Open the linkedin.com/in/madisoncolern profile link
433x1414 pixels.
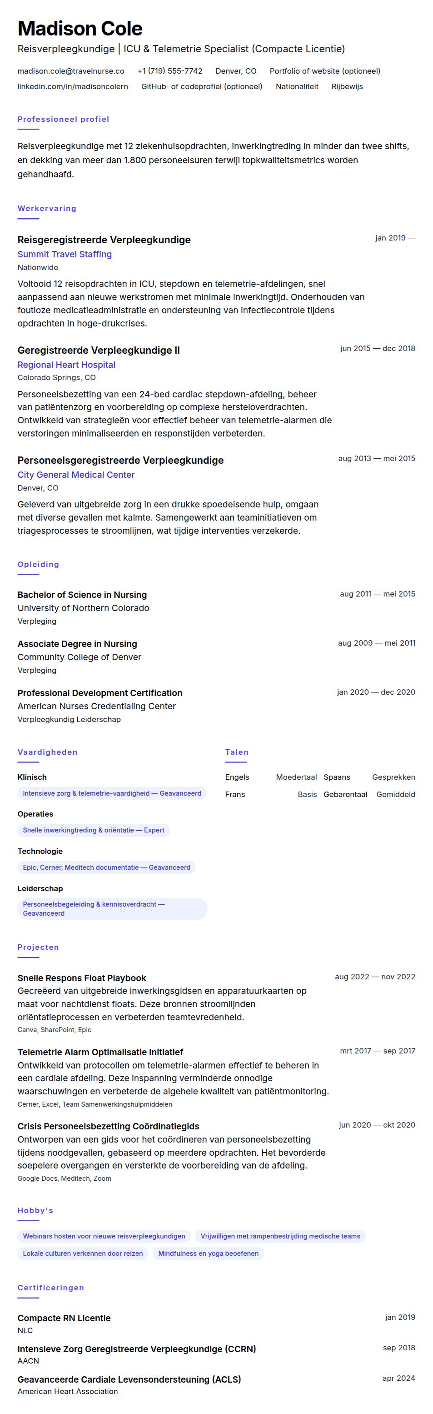(x=72, y=86)
